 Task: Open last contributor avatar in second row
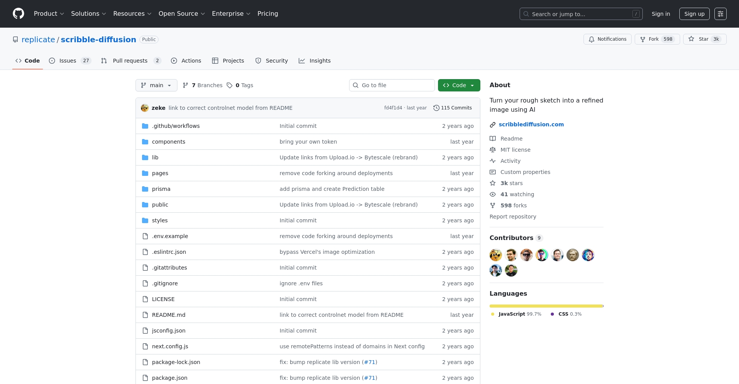tap(511, 270)
